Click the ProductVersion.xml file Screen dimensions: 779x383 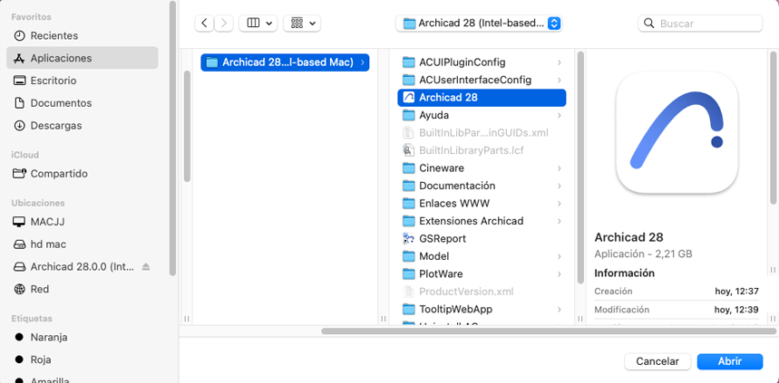(482, 292)
